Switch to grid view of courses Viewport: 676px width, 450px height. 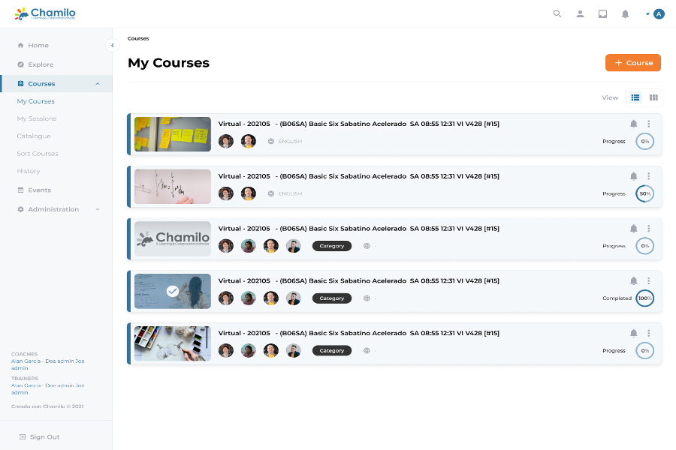[x=653, y=97]
